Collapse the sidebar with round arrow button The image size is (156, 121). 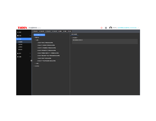(31, 60)
